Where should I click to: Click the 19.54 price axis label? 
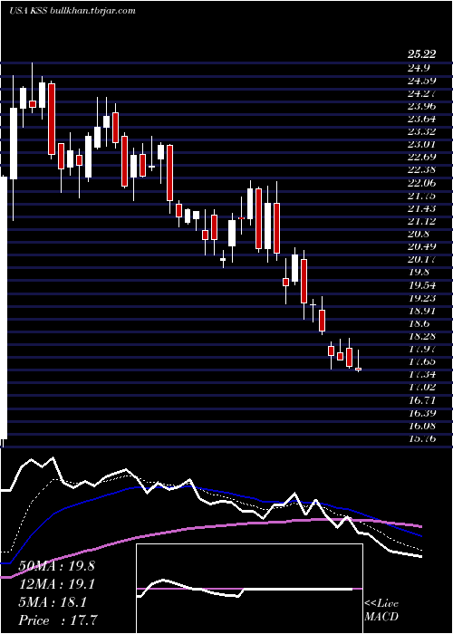(x=422, y=285)
